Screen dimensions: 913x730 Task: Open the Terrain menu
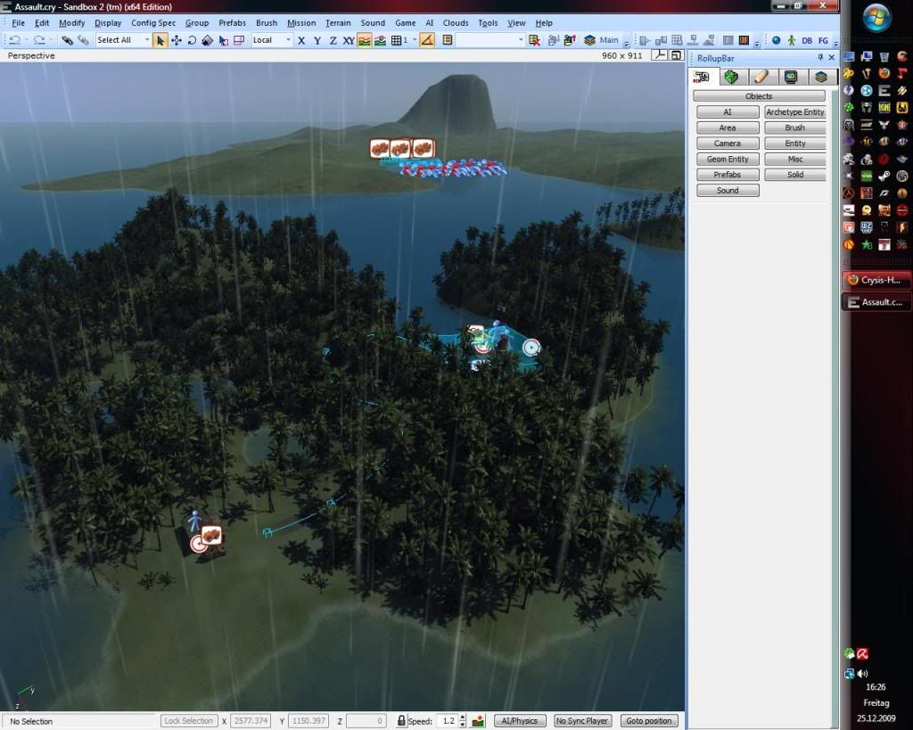point(337,23)
